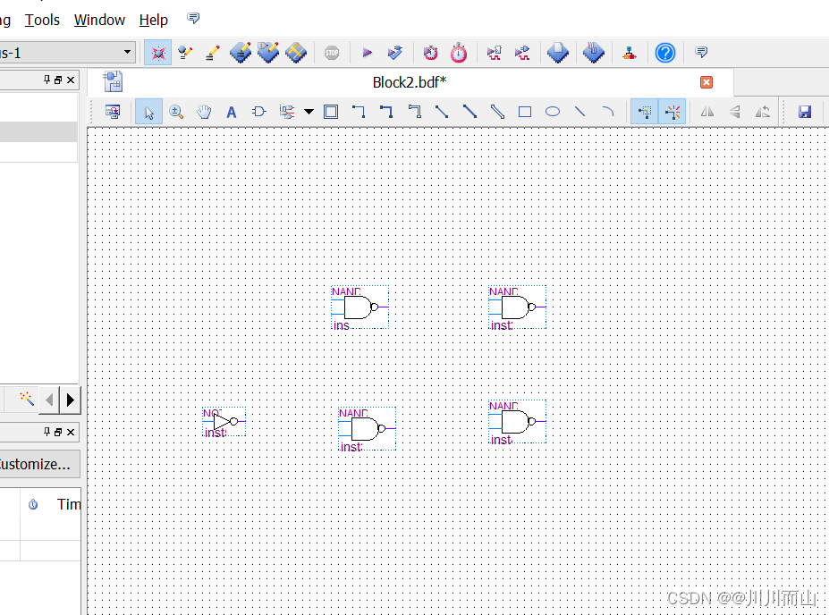The width and height of the screenshot is (829, 615).
Task: Start Analysis and Synthesis with the checkmark arrow icon
Action: pos(395,53)
